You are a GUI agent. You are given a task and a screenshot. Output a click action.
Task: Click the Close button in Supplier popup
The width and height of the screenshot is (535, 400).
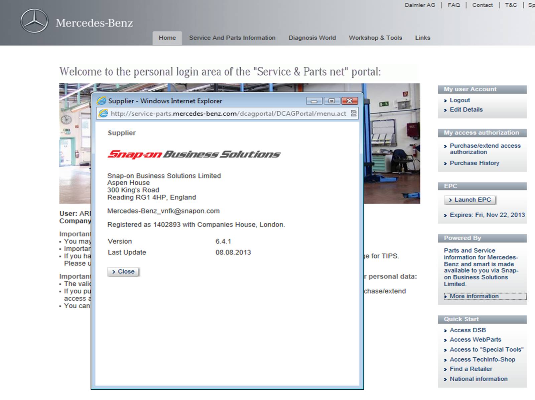[x=123, y=272]
